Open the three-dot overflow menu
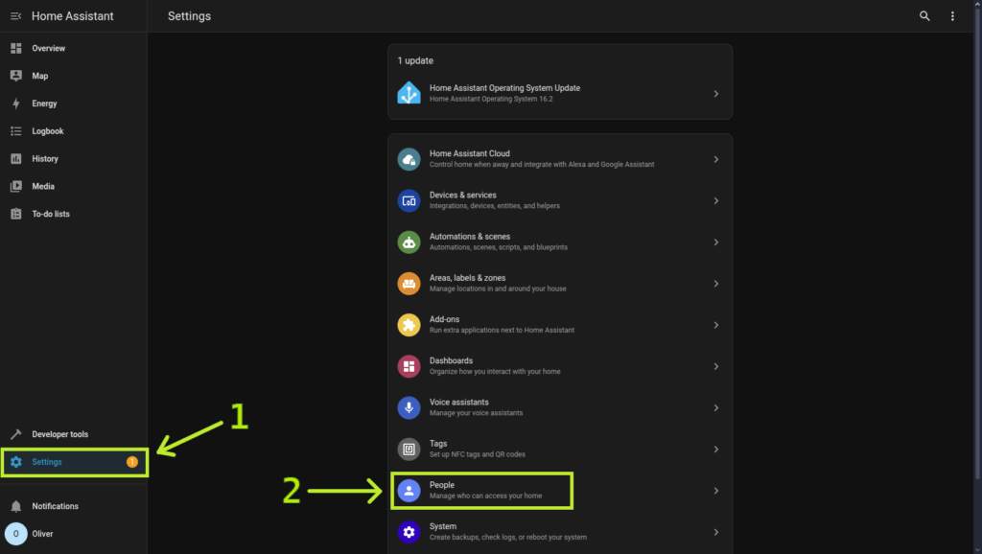 (x=952, y=16)
